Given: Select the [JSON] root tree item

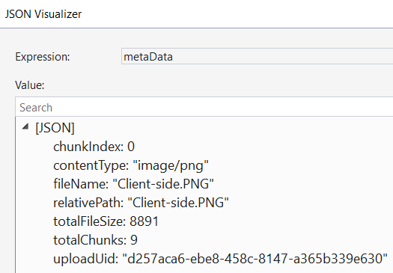Looking at the screenshot, I should click(x=55, y=128).
